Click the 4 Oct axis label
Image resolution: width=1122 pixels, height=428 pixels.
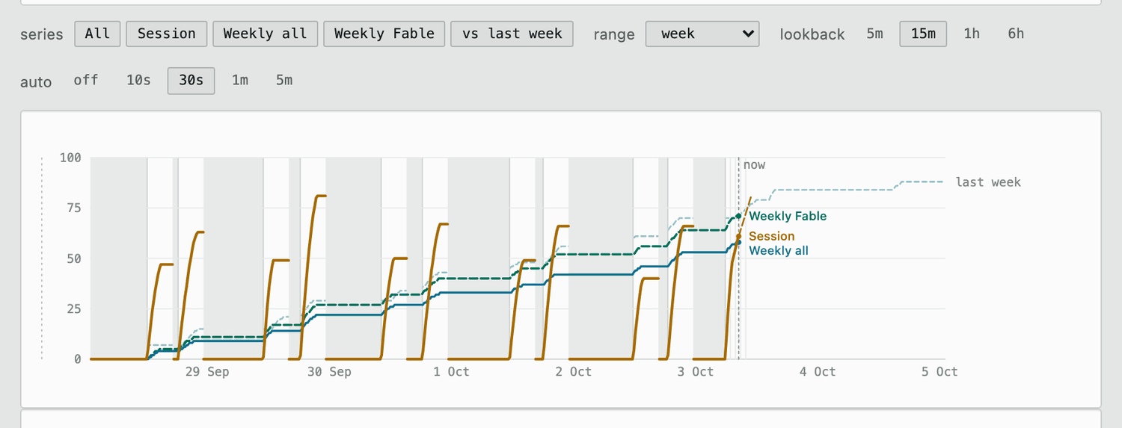point(817,372)
